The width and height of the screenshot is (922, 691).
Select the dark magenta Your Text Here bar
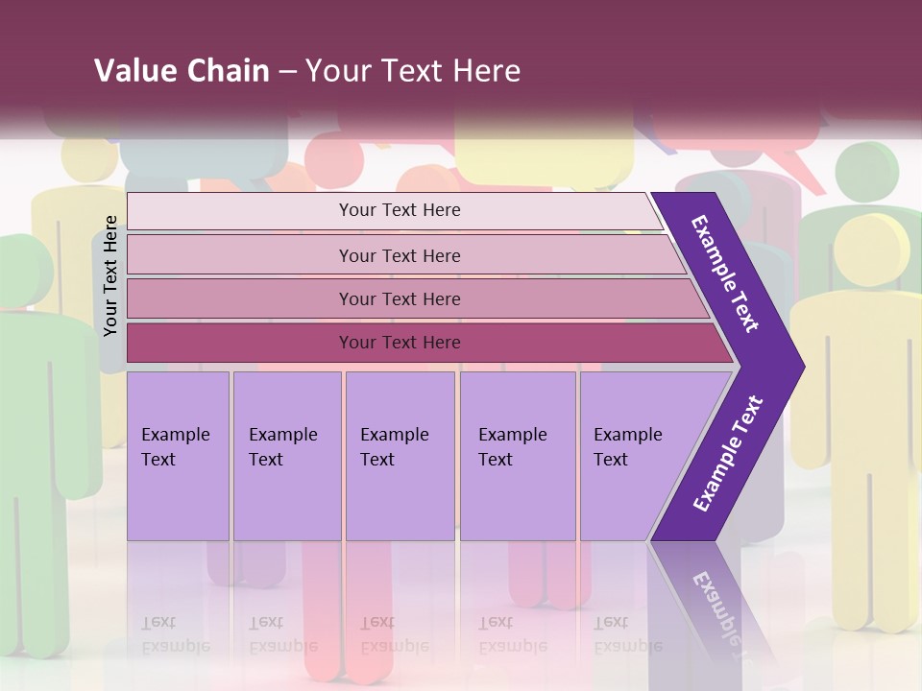coord(430,343)
